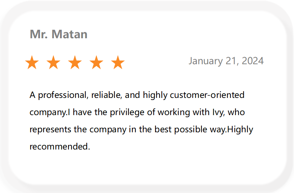Click the first orange rating star
Image resolution: width=294 pixels, height=193 pixels.
(32, 62)
